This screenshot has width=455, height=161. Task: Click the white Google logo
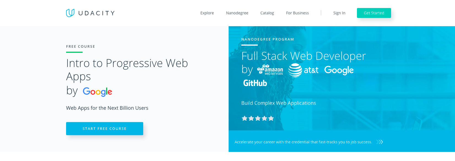(x=339, y=70)
